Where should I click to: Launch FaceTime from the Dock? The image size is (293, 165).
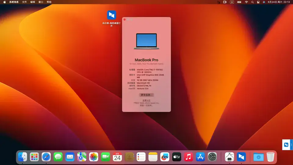[x=105, y=157]
